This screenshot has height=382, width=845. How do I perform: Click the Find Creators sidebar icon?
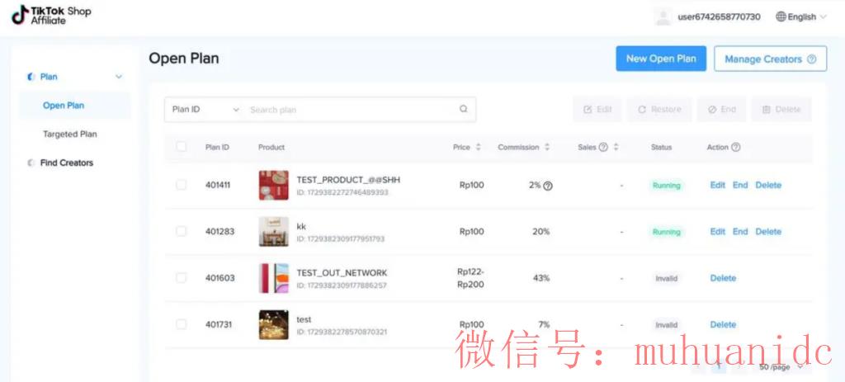31,163
